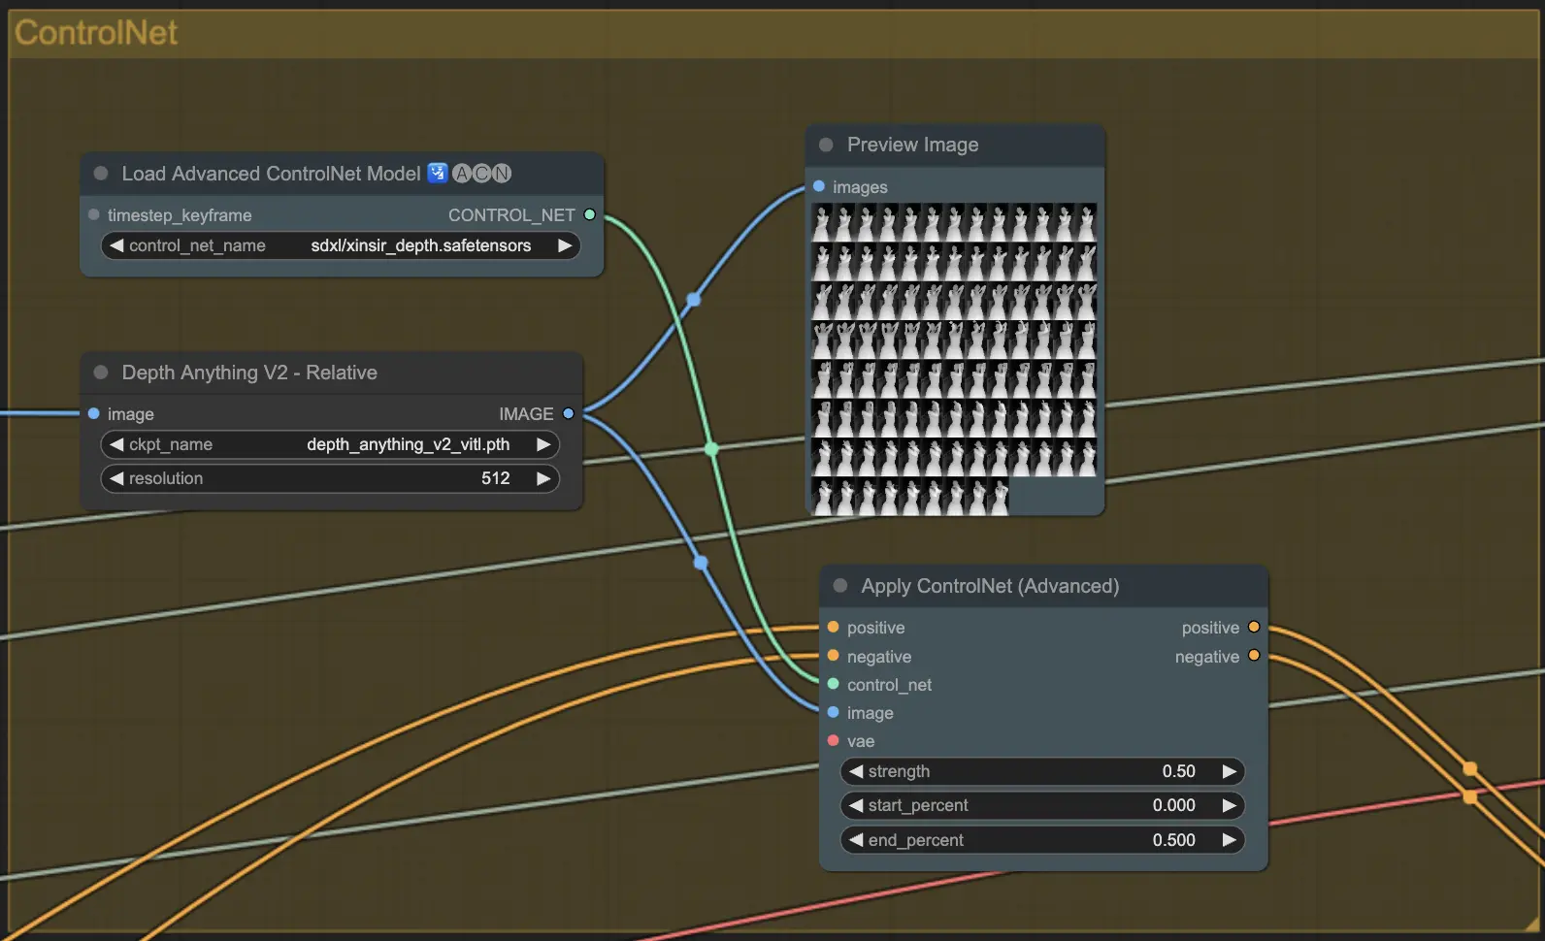
Task: Click the image input socket on Apply ControlNet
Action: [833, 712]
